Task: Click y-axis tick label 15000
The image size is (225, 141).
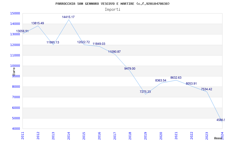Action: tap(15, 13)
